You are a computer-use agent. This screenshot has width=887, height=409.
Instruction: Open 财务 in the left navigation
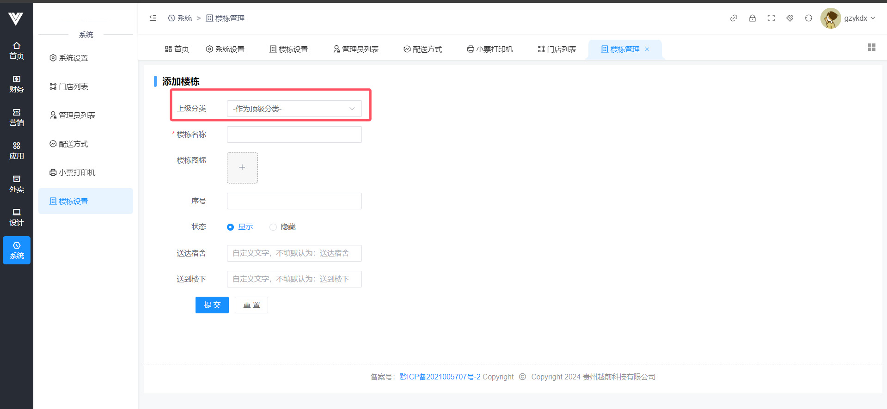click(17, 84)
